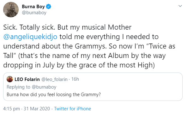This screenshot has height=116, width=187.
Task: Click the words 'Replying to' in quoted tweet
Action: pos(19,87)
